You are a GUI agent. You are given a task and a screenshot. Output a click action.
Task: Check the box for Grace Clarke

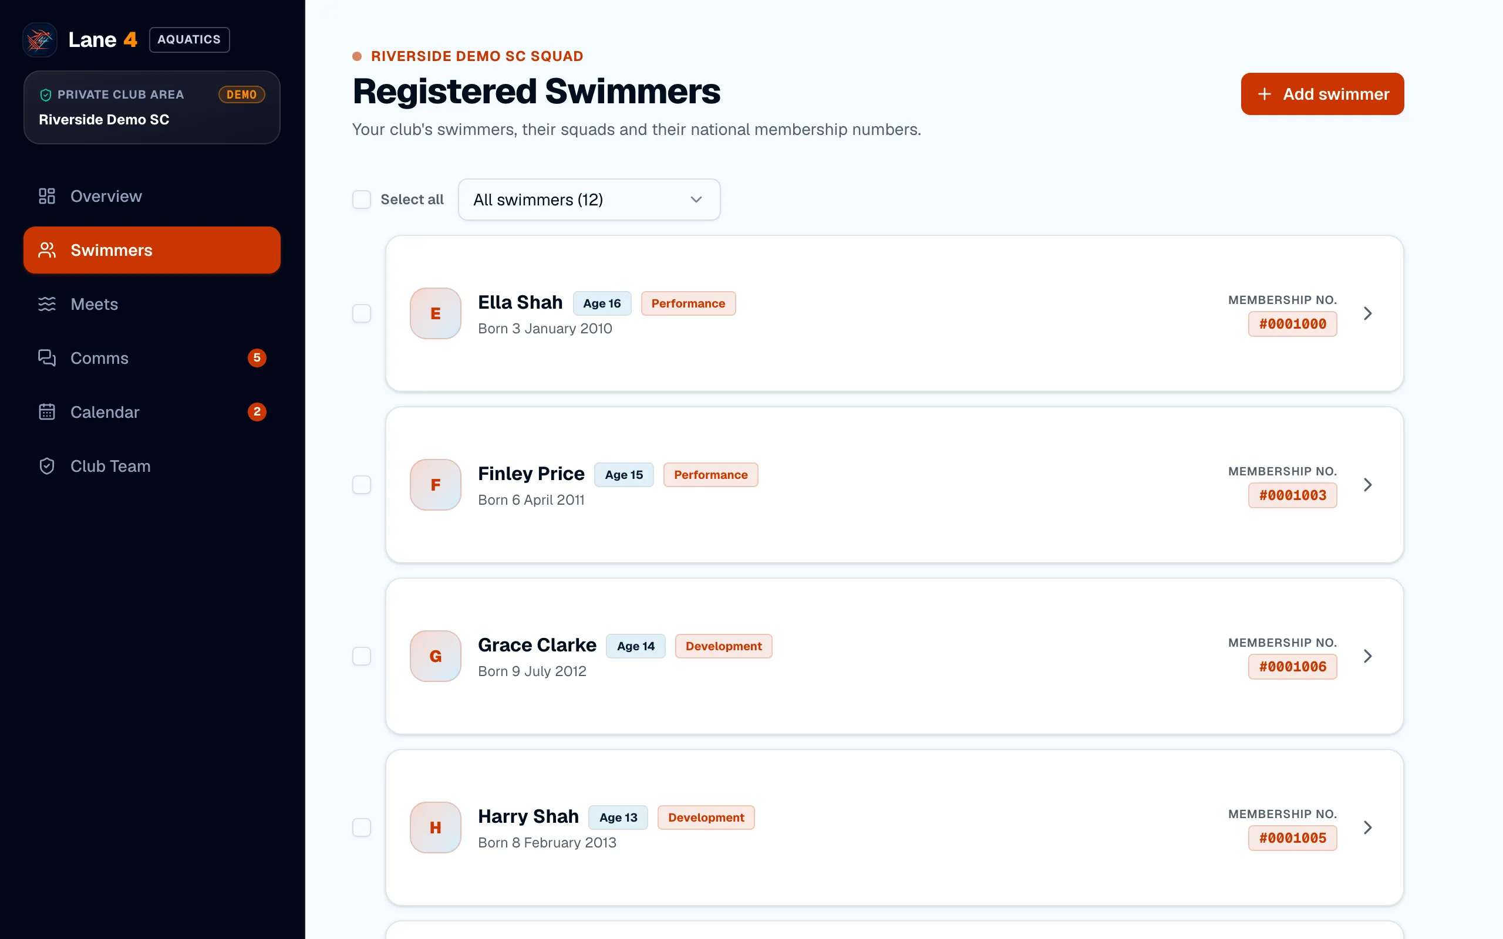tap(362, 657)
